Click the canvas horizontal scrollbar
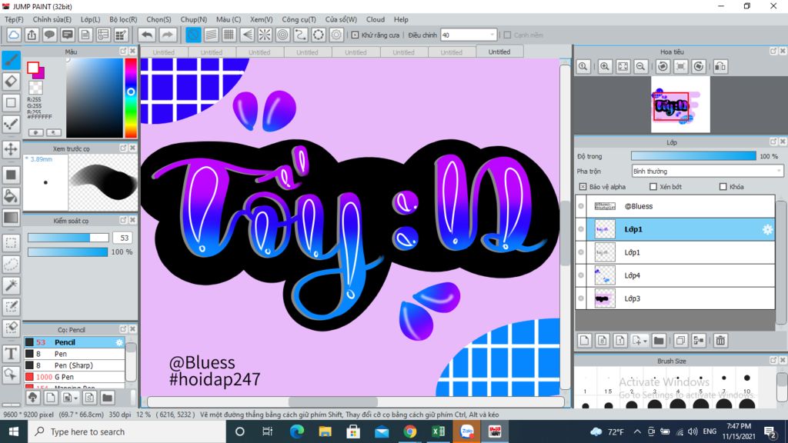This screenshot has width=788, height=443. (356, 401)
